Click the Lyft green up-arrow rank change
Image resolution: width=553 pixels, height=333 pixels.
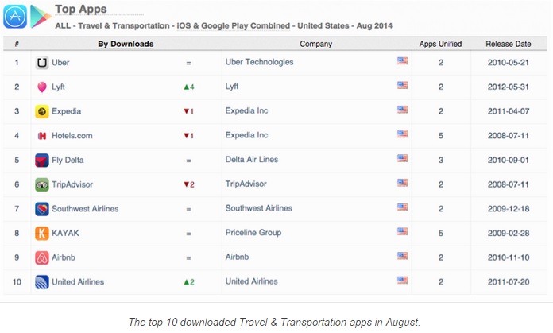click(x=188, y=87)
